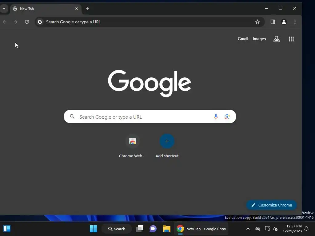
Task: Click the magnifier icon in search box
Action: pos(72,116)
